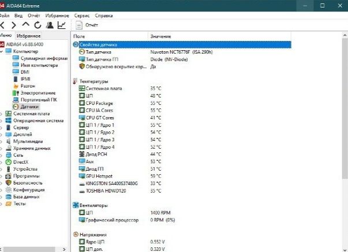Open the Вид menu

coord(18,16)
